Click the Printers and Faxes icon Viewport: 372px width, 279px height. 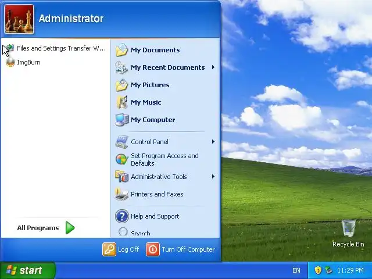(121, 194)
